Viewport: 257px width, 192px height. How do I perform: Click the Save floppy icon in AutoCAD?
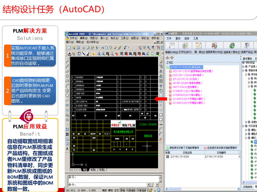78,48
